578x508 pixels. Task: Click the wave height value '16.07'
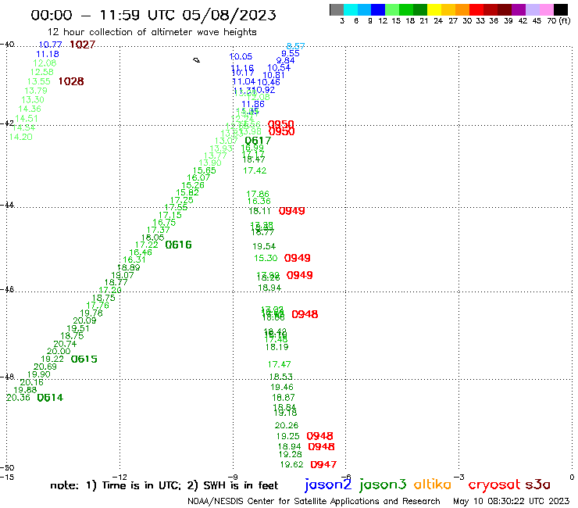198,178
